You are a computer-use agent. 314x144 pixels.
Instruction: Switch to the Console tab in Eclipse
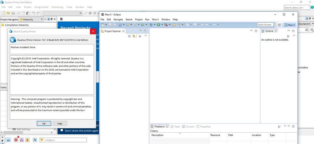(x=188, y=127)
